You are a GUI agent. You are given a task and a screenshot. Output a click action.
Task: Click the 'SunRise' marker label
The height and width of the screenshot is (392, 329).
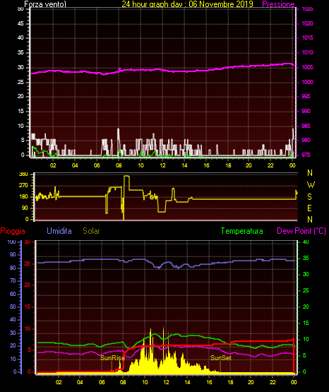(112, 358)
